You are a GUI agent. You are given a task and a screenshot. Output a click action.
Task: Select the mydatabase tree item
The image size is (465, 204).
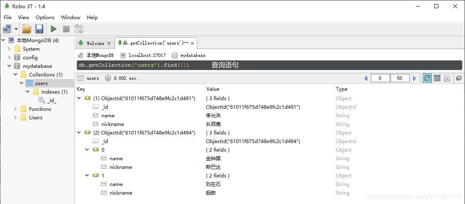click(x=37, y=66)
